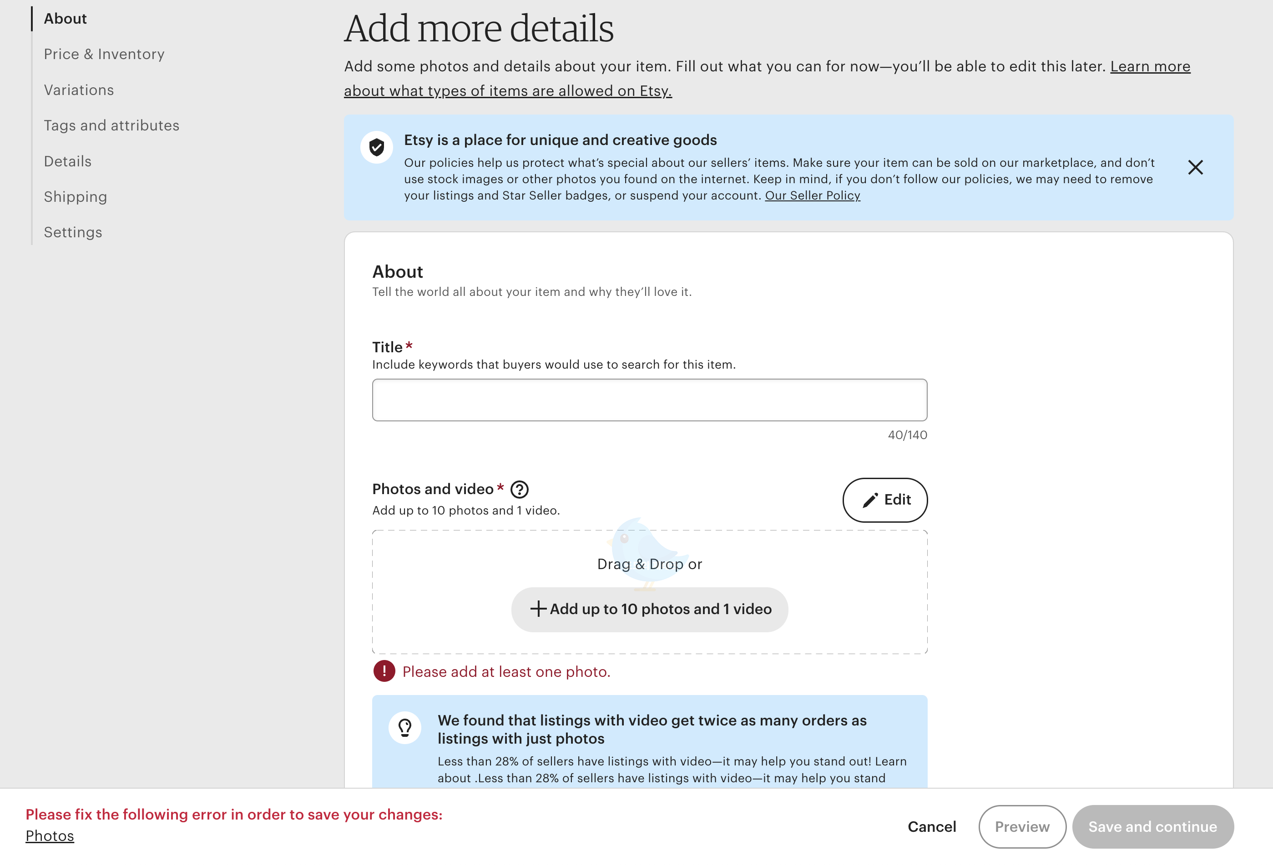Image resolution: width=1273 pixels, height=865 pixels.
Task: Go to Settings in the sidebar
Action: tap(73, 233)
